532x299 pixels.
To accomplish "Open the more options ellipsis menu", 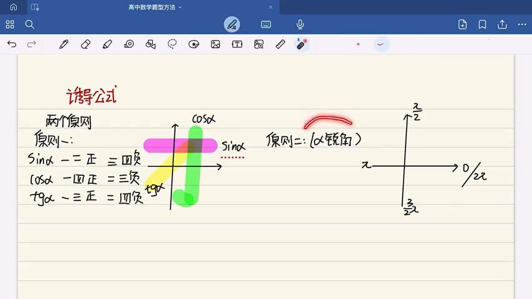I will pos(522,24).
